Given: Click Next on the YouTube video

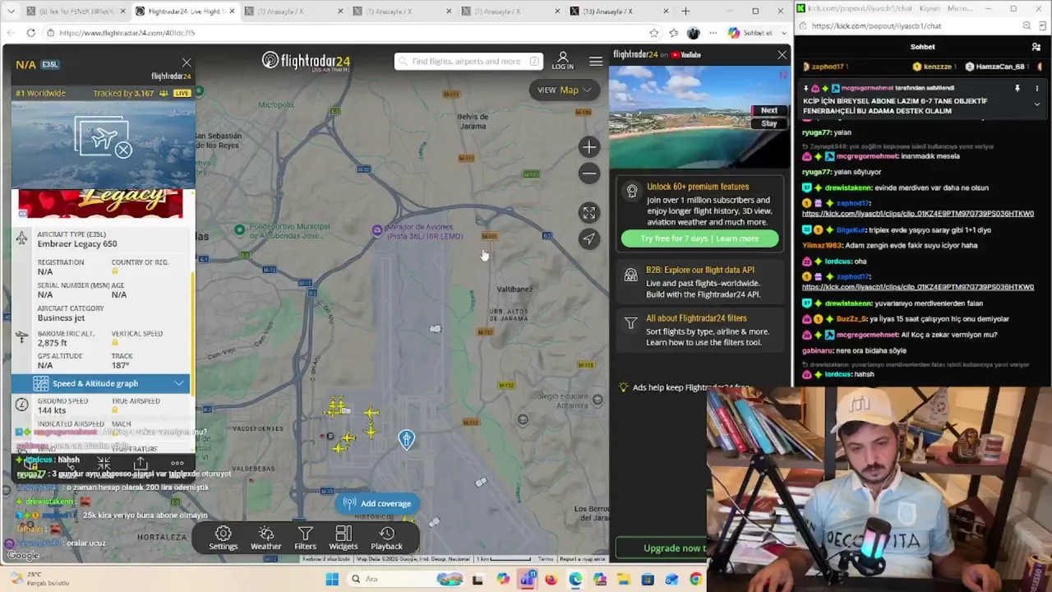Looking at the screenshot, I should (768, 110).
